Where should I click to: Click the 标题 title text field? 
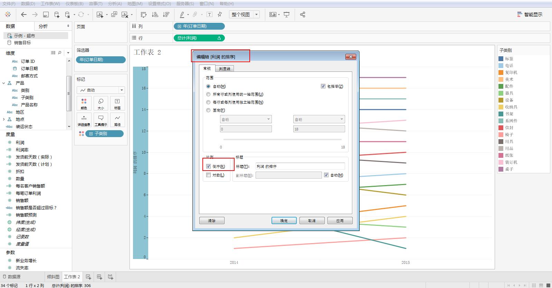click(300, 166)
